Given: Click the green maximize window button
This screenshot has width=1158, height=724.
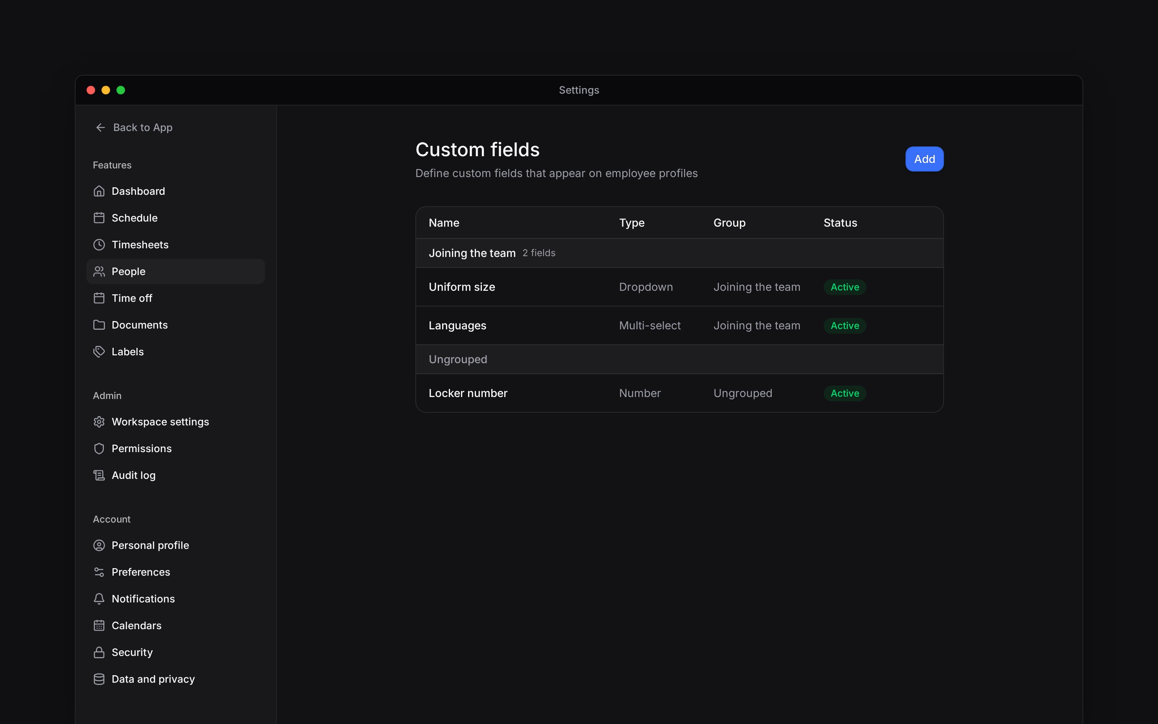Looking at the screenshot, I should [121, 90].
